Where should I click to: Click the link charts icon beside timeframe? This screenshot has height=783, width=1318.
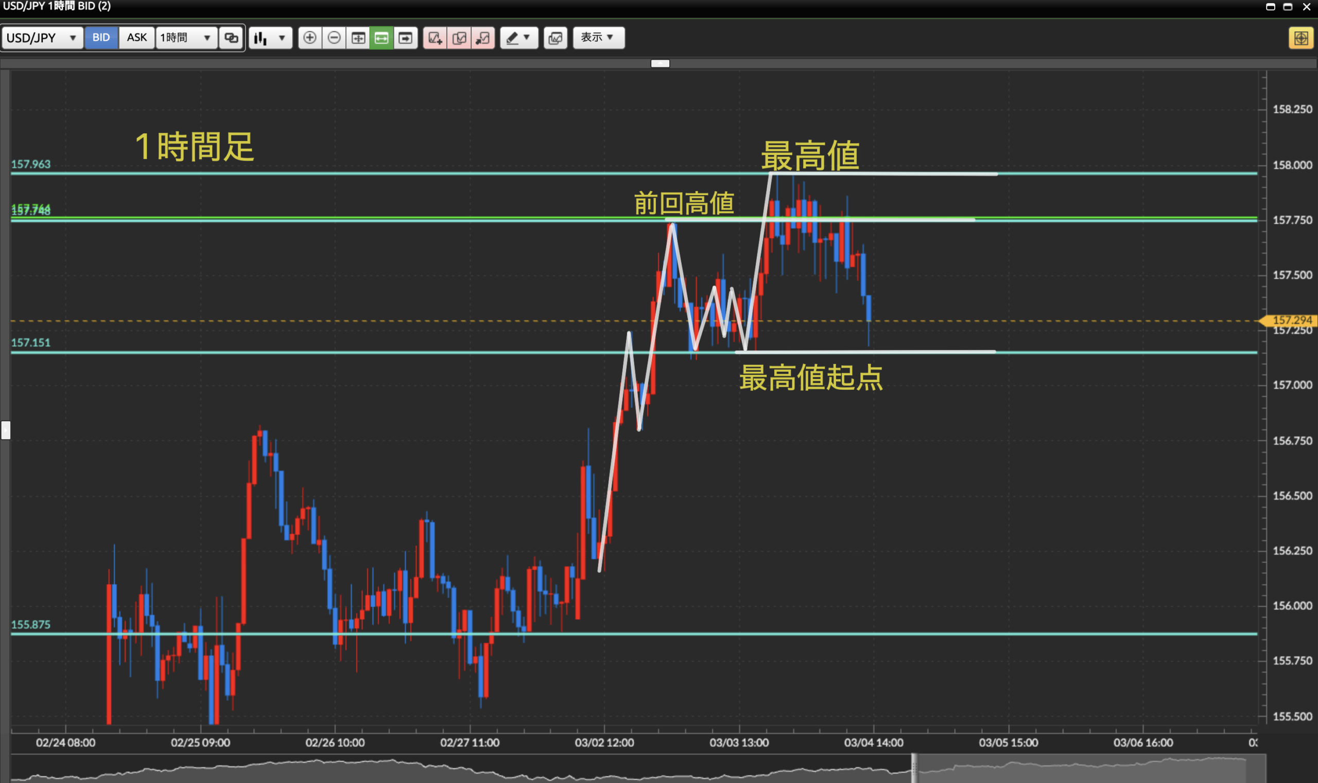tap(231, 38)
